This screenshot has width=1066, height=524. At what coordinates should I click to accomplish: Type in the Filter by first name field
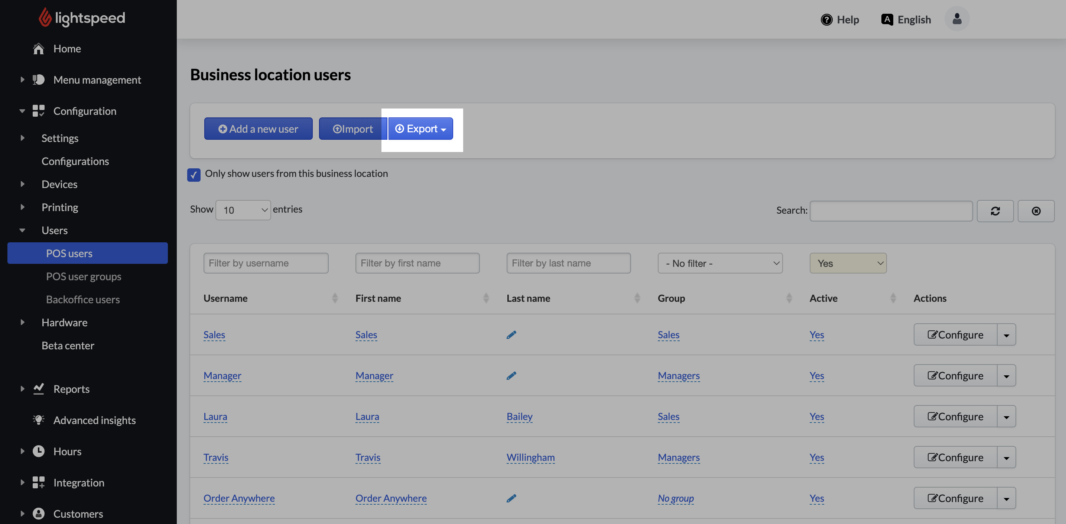[417, 263]
